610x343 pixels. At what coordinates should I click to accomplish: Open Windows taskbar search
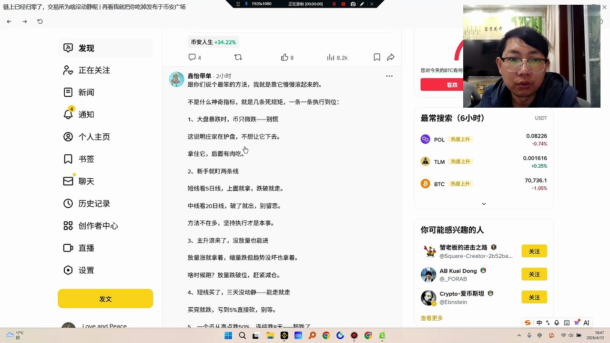coord(242,336)
